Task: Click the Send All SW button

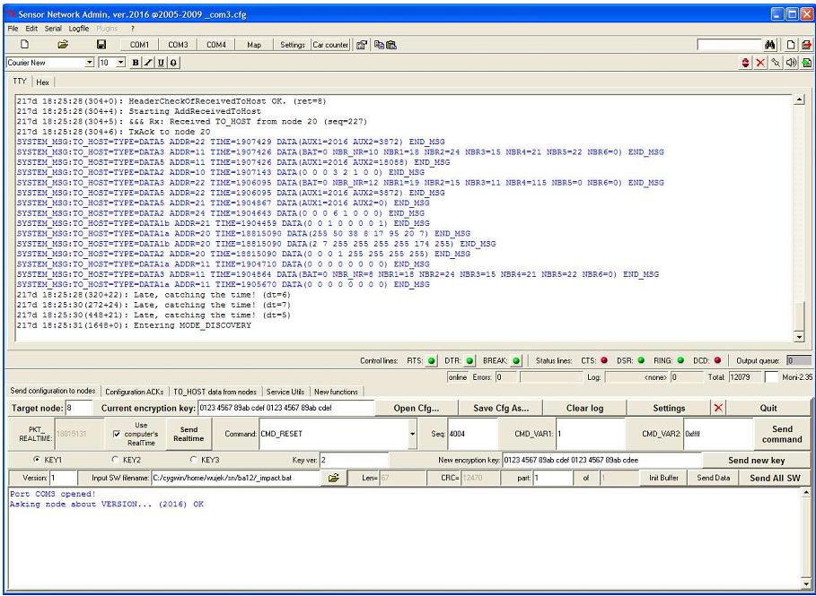Action: coord(775,478)
